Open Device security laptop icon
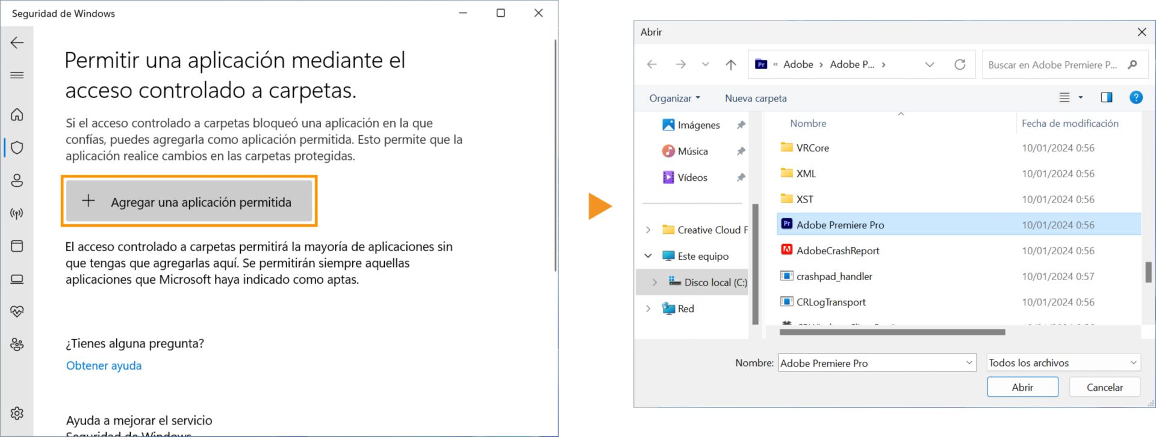1156x437 pixels. pyautogui.click(x=17, y=279)
